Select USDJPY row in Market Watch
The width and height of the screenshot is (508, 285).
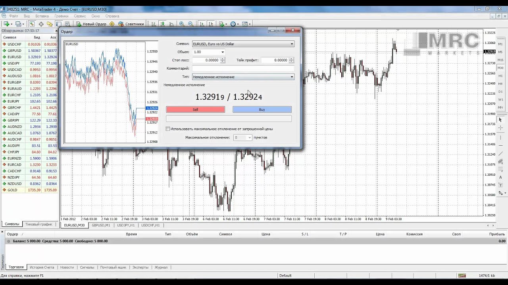click(x=29, y=63)
